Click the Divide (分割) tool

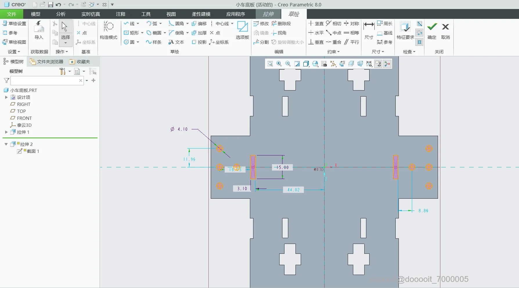pyautogui.click(x=261, y=42)
